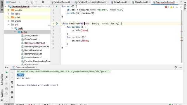Viewport: 187px width, 105px height.
Task: Open the Structure tool window
Action: pyautogui.click(x=2, y=79)
